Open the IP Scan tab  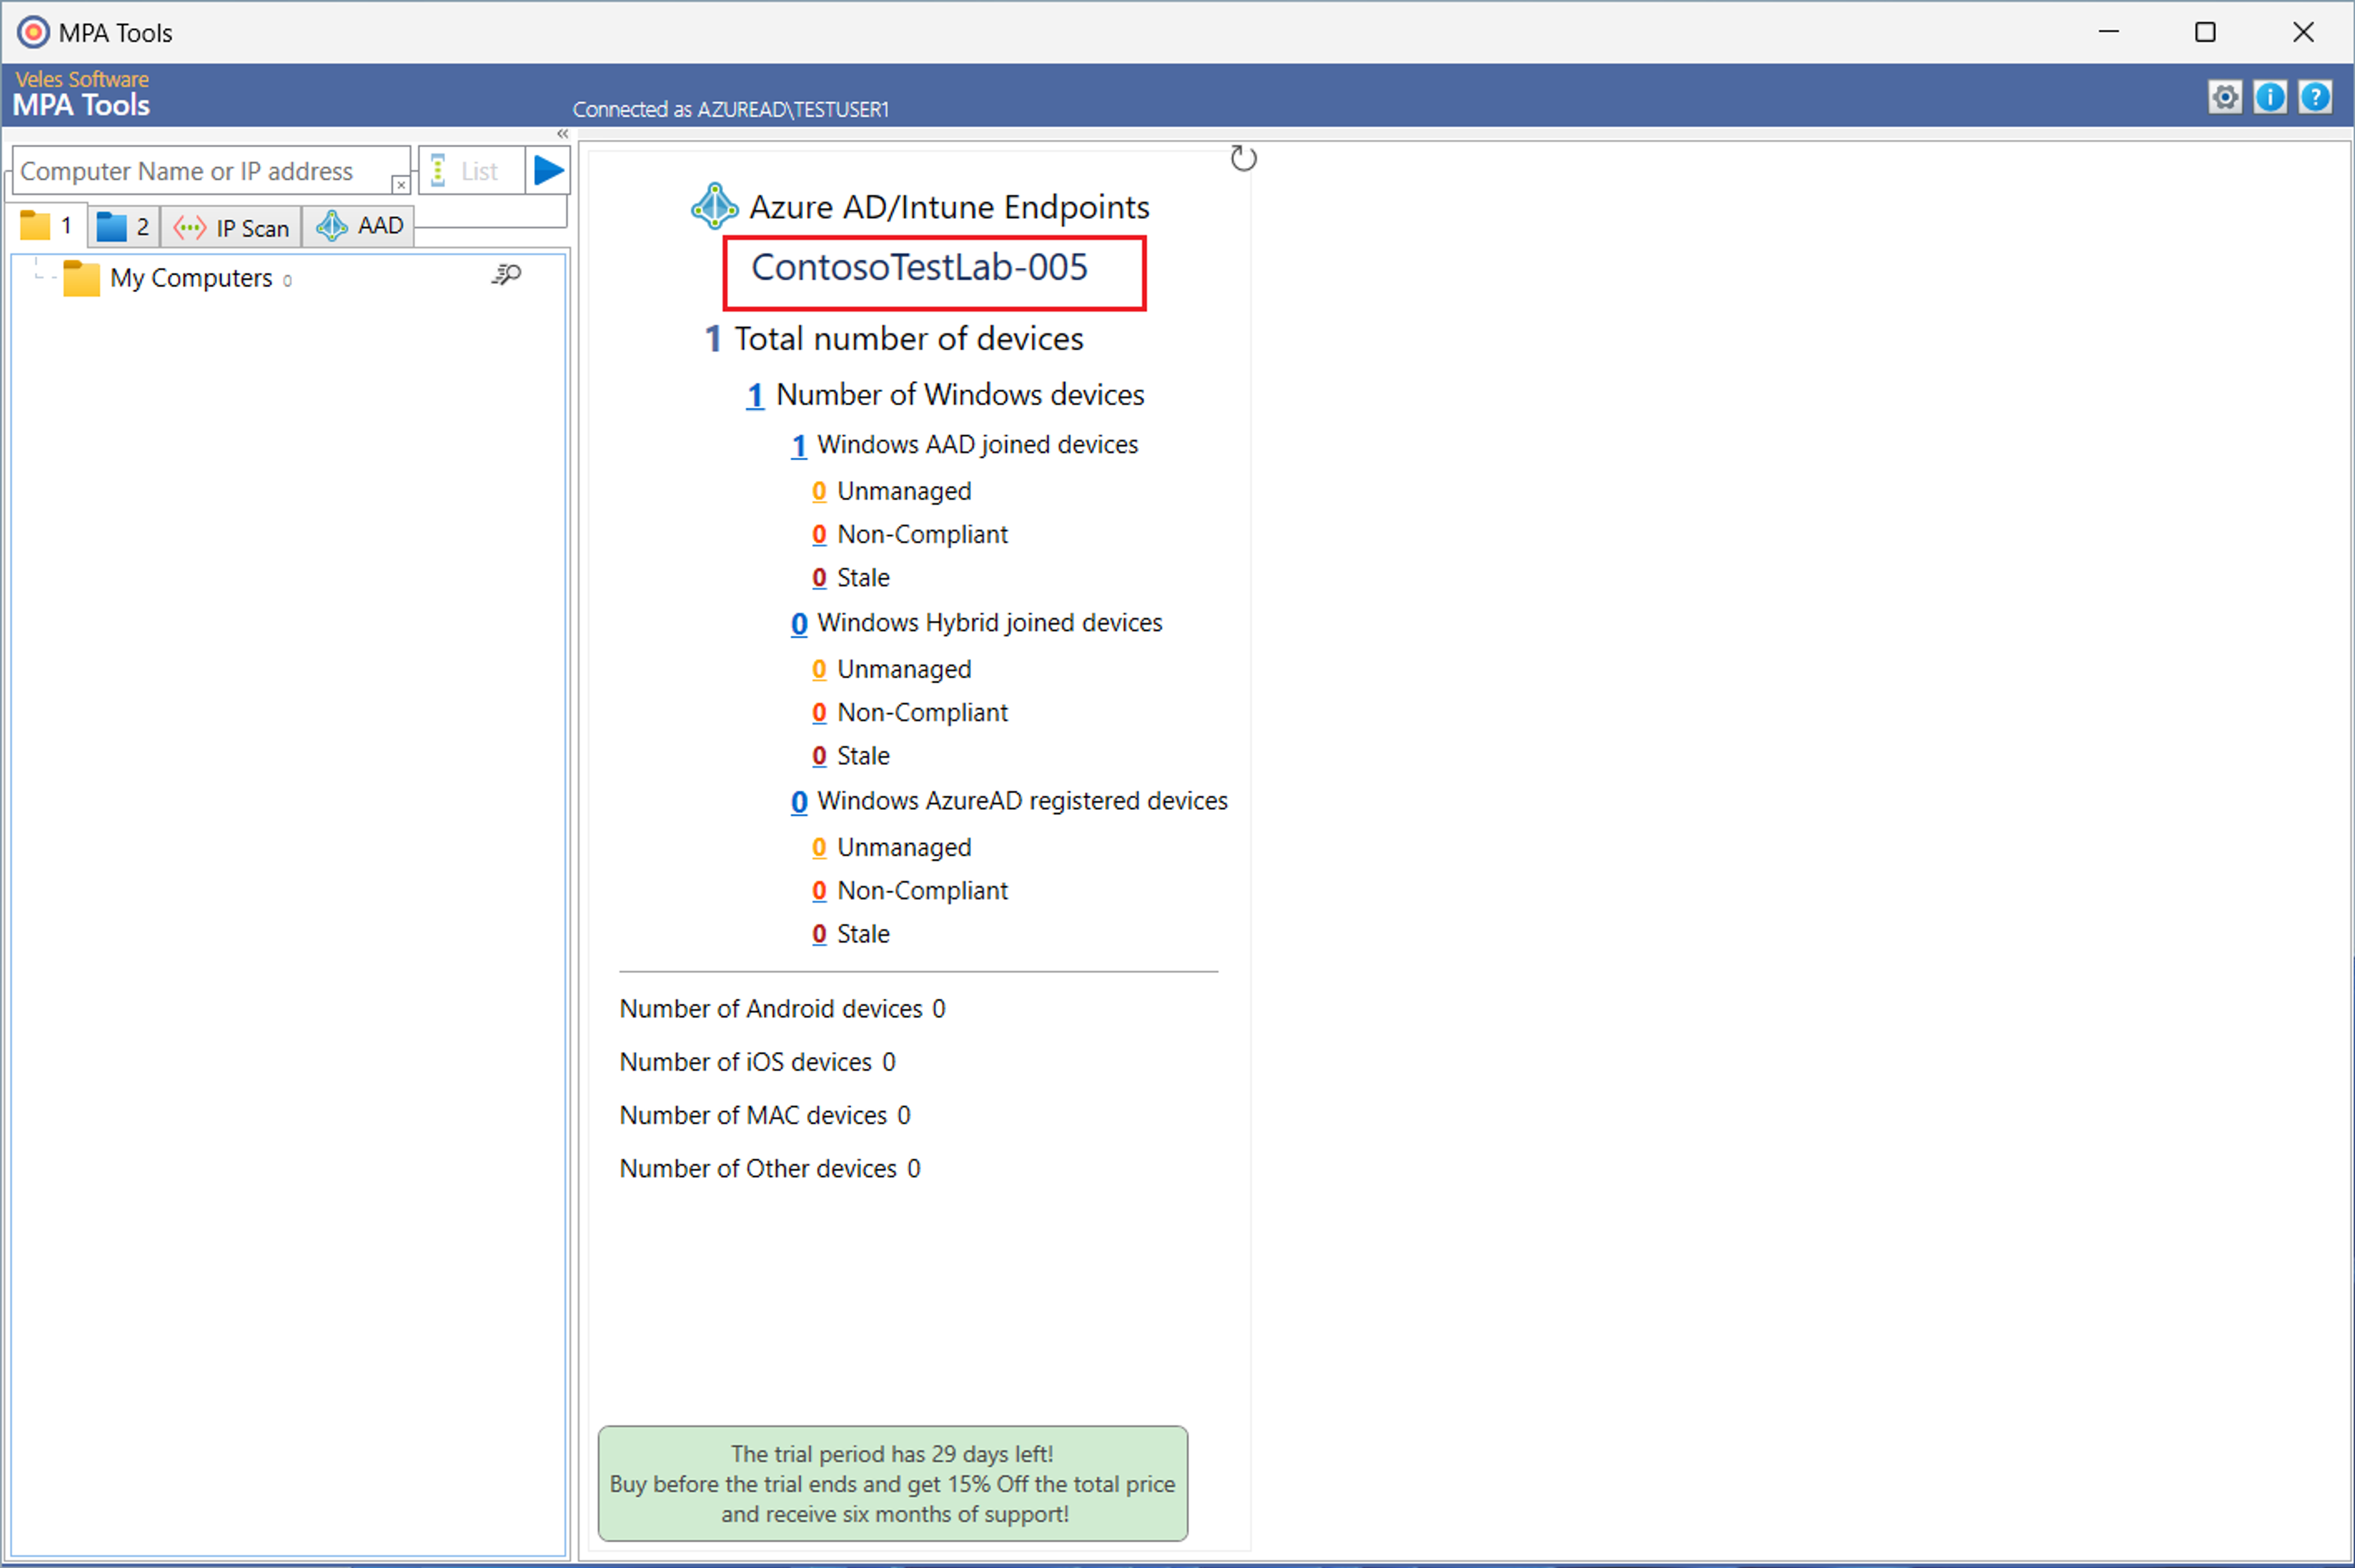pos(231,228)
